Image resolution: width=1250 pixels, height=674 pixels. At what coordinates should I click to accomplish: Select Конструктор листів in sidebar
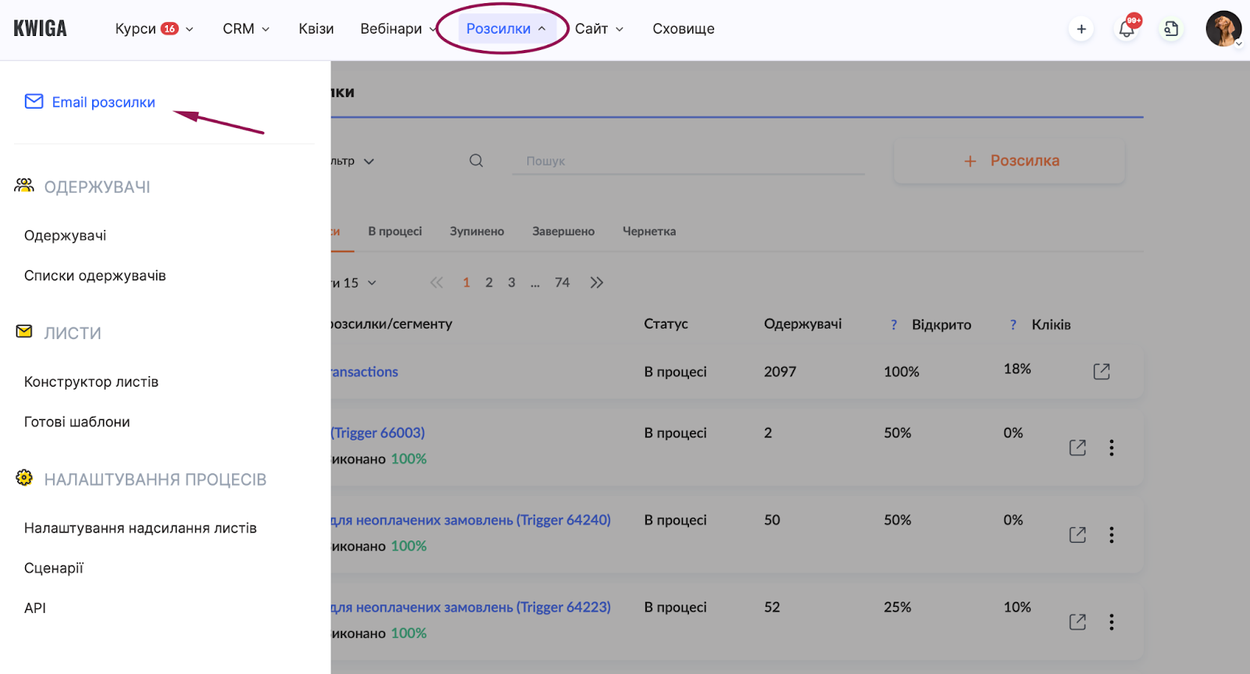[91, 382]
